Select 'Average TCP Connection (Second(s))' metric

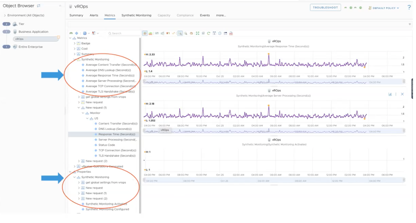110,86
